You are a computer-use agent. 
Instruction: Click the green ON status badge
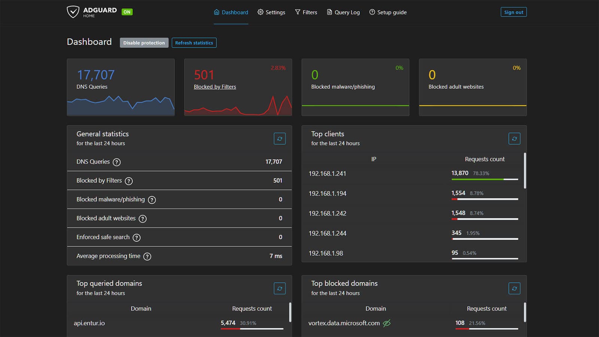pos(127,12)
